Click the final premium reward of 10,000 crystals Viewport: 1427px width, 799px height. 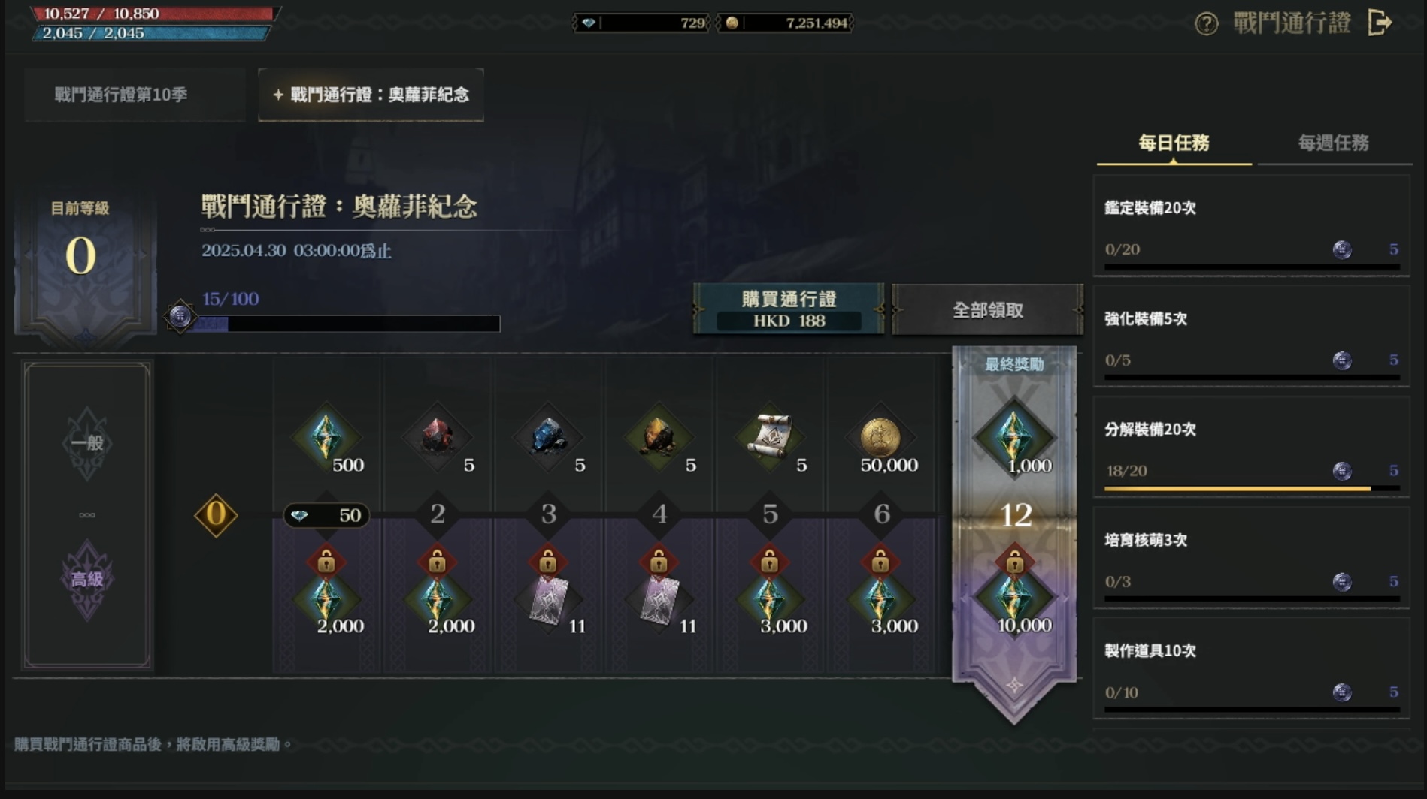pyautogui.click(x=1014, y=598)
